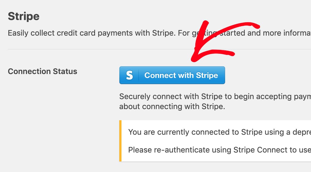The height and width of the screenshot is (172, 311).
Task: Click the 'Please re-authenticate using Stripe Connect' line
Action: pos(220,150)
